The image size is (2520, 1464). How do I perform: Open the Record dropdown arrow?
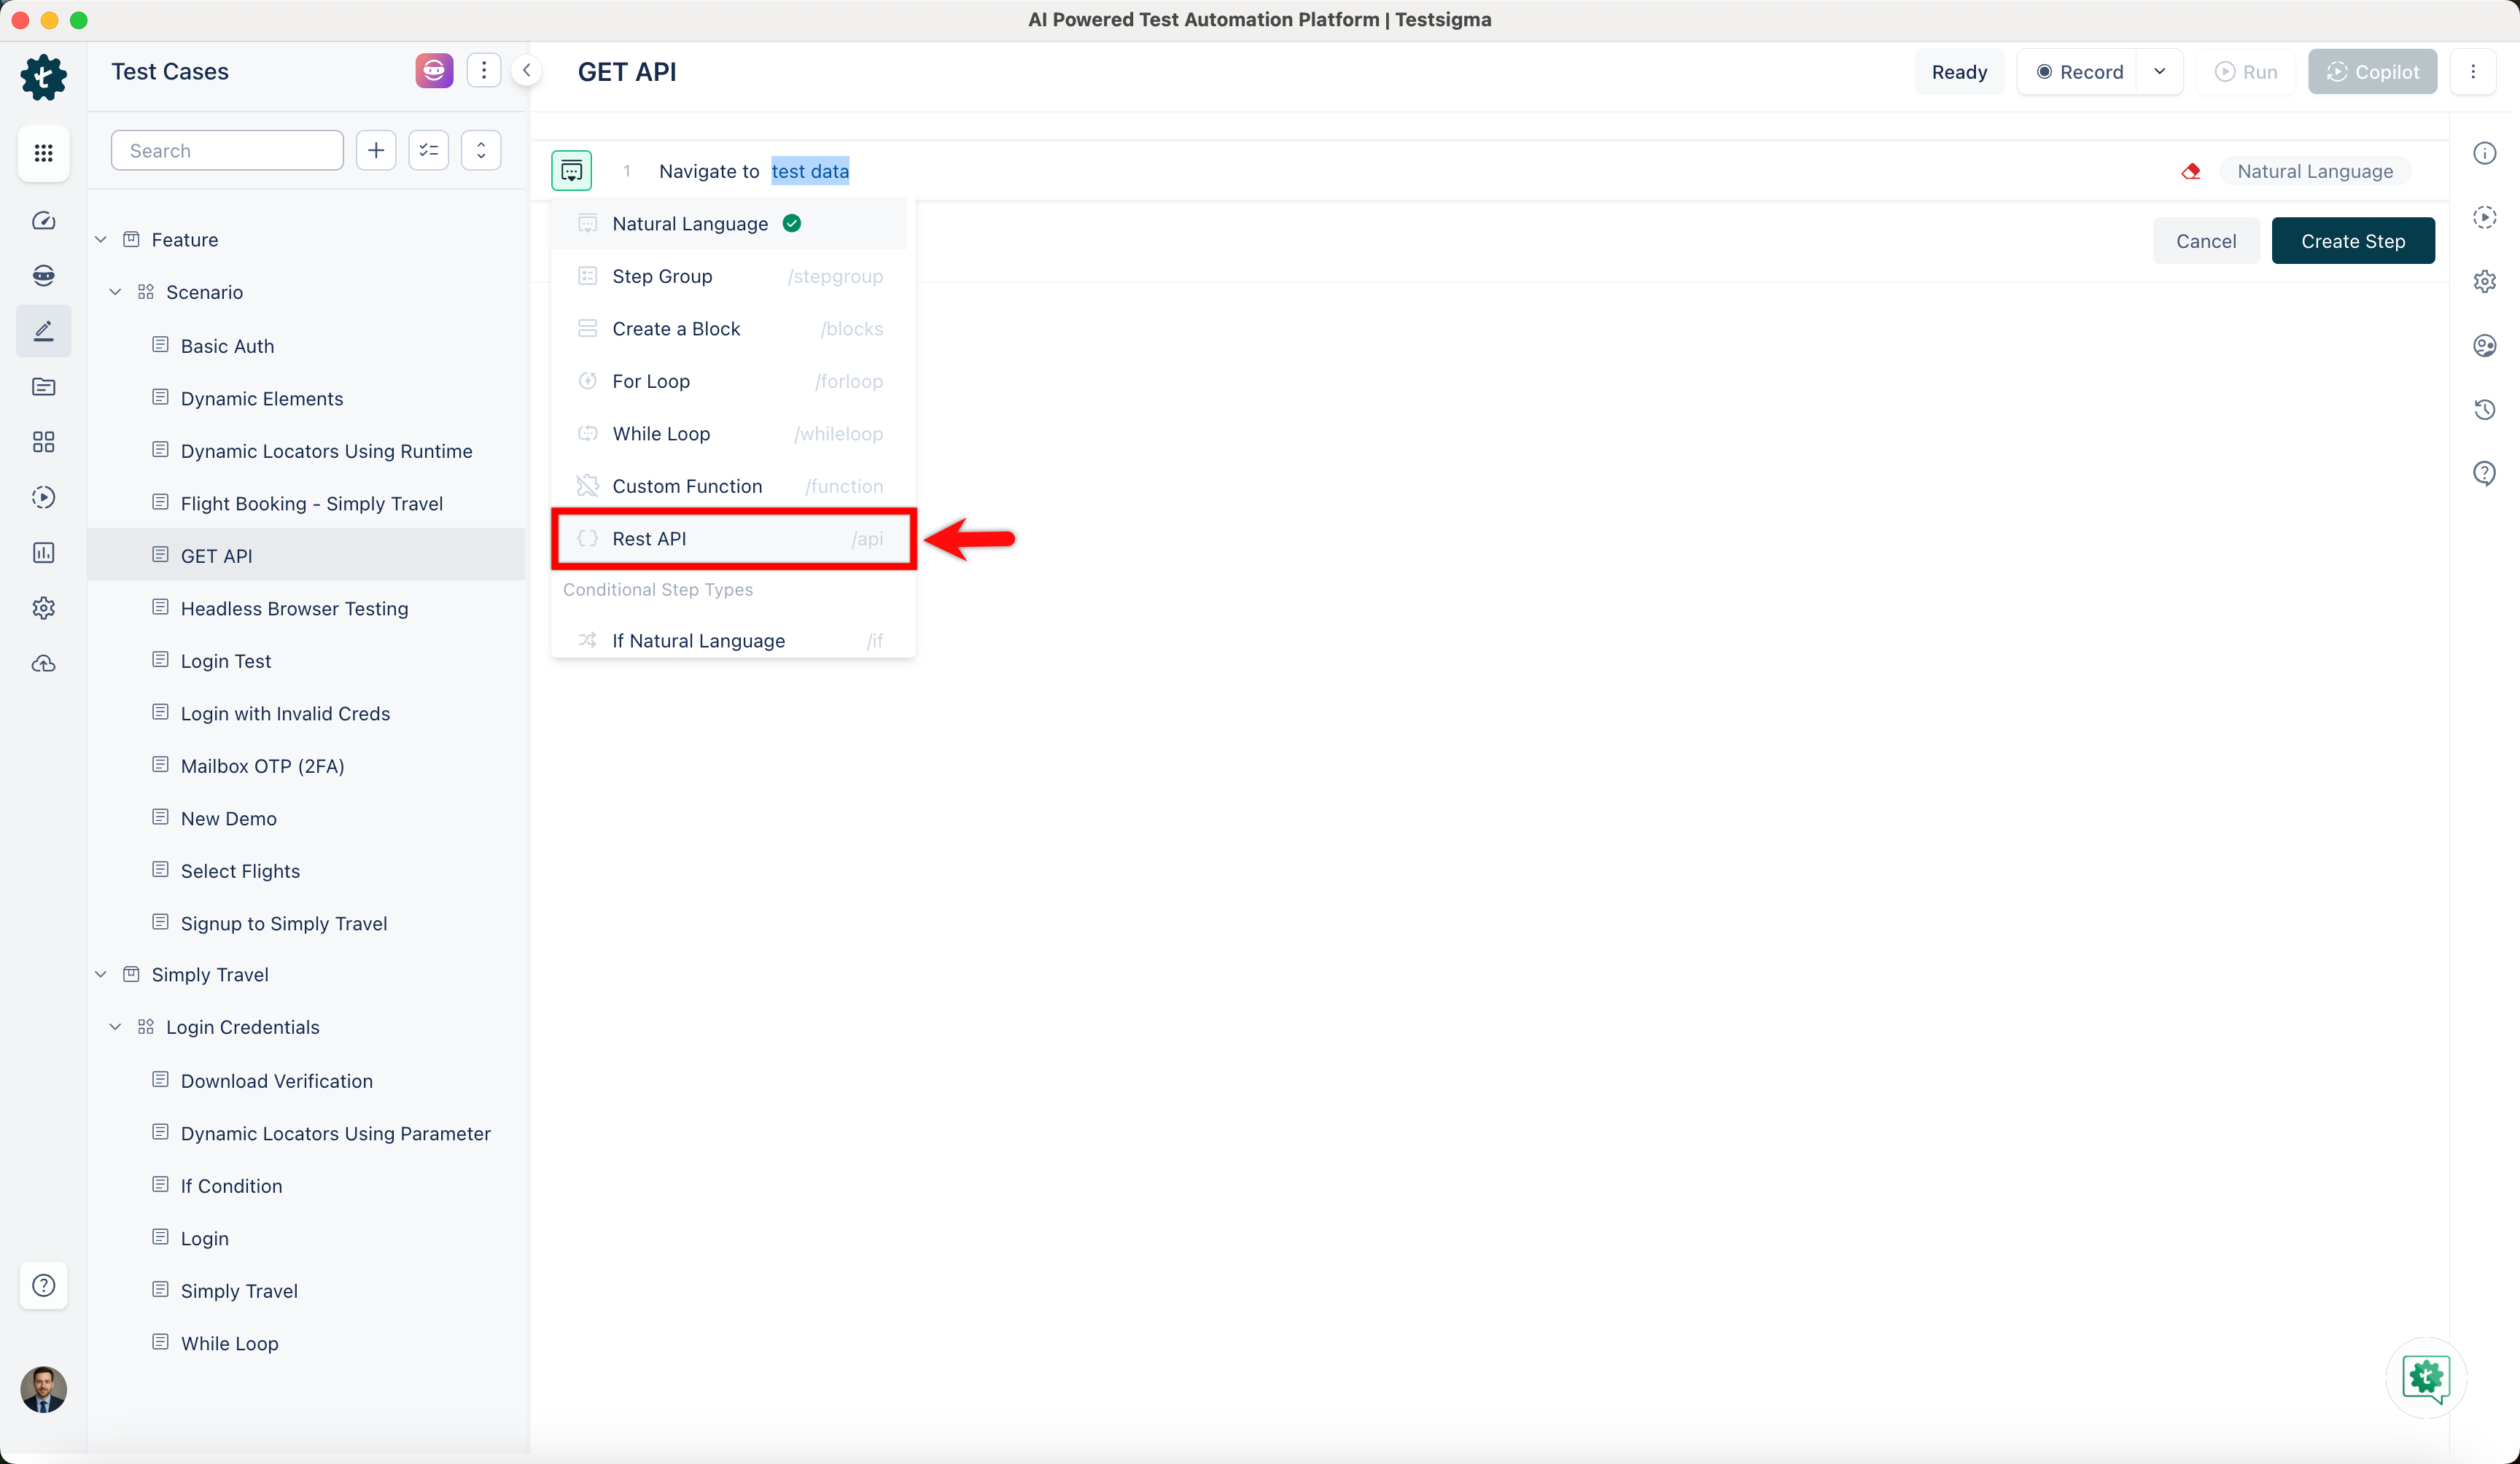coord(2159,71)
